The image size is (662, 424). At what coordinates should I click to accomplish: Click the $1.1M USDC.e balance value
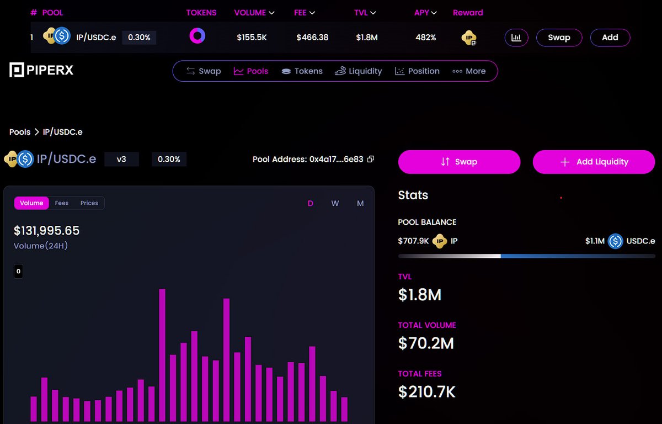[x=595, y=241]
